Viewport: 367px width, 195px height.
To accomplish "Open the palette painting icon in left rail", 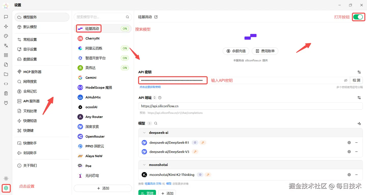I will tap(6, 36).
